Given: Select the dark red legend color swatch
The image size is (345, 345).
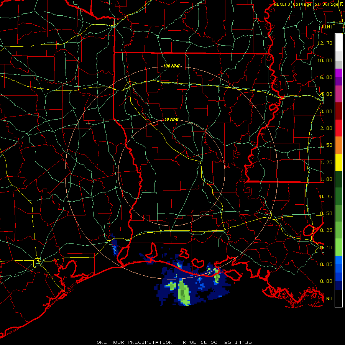Looking at the screenshot, I should (x=338, y=111).
